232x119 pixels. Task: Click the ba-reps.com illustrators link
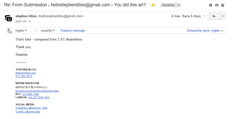(37, 91)
